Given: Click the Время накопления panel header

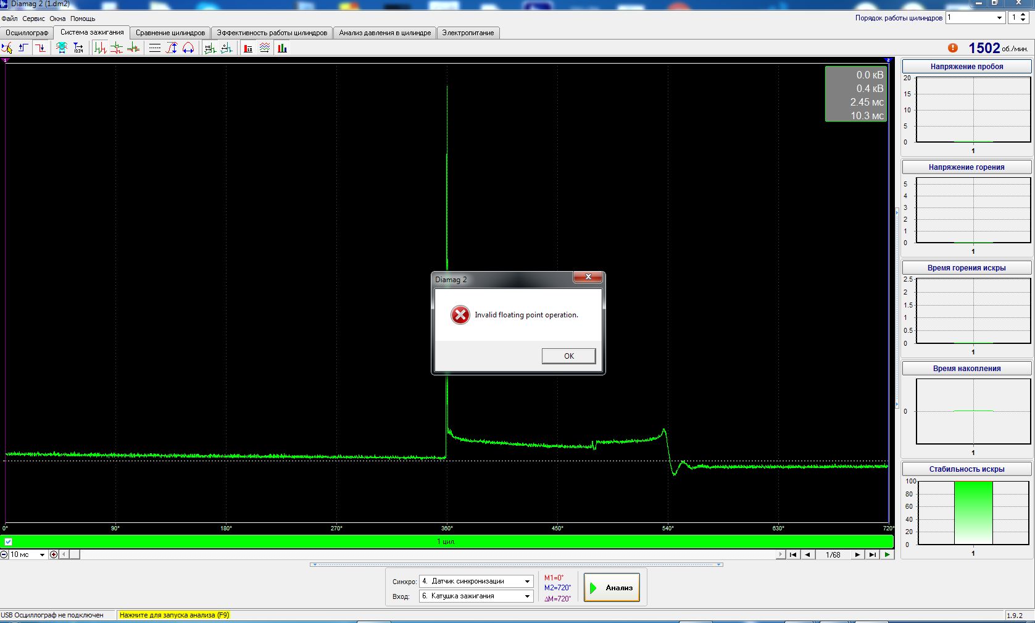Looking at the screenshot, I should pyautogui.click(x=966, y=368).
